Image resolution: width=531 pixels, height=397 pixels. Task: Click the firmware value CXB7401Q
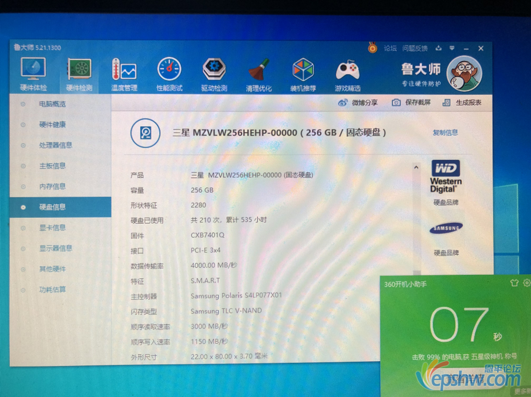(x=207, y=235)
